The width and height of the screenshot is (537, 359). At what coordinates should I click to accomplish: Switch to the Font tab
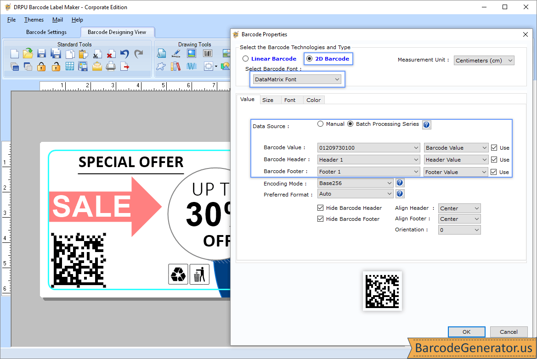[x=290, y=100]
